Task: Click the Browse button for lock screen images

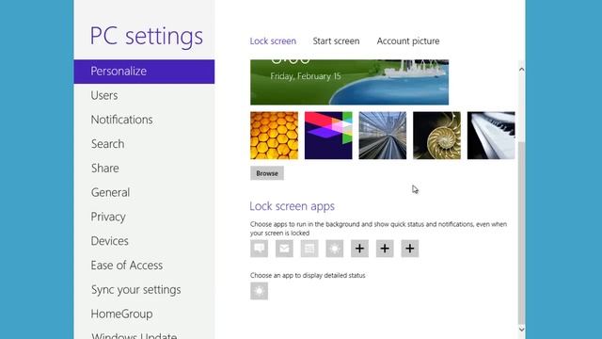Action: point(267,173)
